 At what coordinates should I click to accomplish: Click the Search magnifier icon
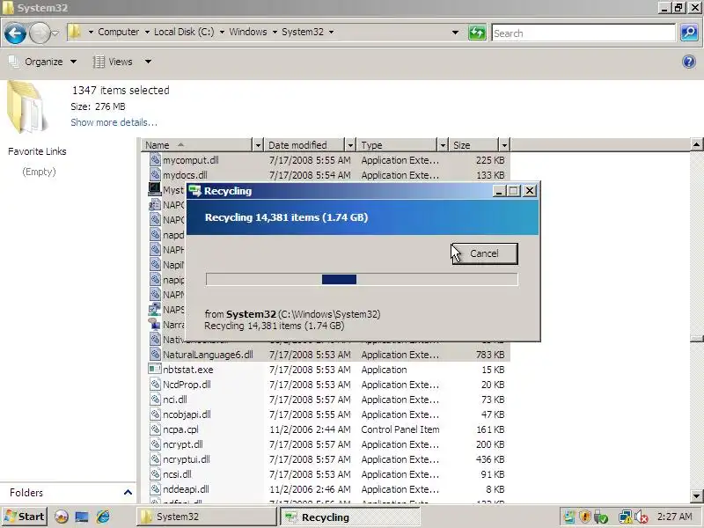click(x=689, y=33)
